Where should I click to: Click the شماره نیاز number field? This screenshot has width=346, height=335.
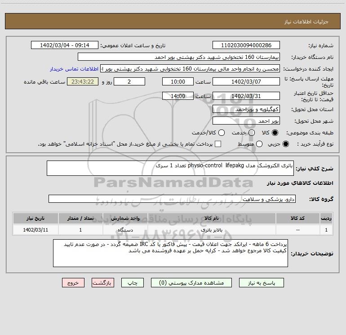click(x=246, y=45)
